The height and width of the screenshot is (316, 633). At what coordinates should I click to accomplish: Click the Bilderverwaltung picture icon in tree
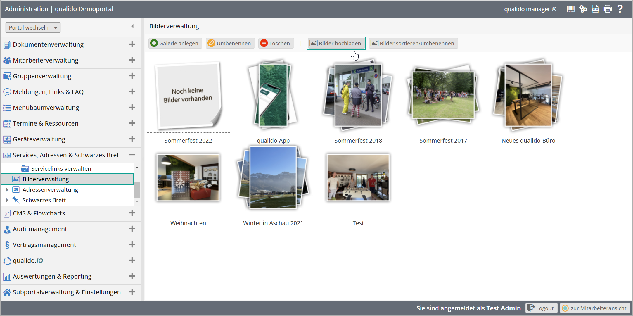[x=16, y=179]
